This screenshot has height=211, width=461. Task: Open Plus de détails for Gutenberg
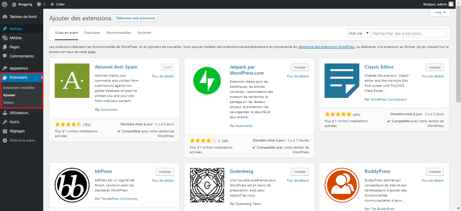(x=298, y=181)
